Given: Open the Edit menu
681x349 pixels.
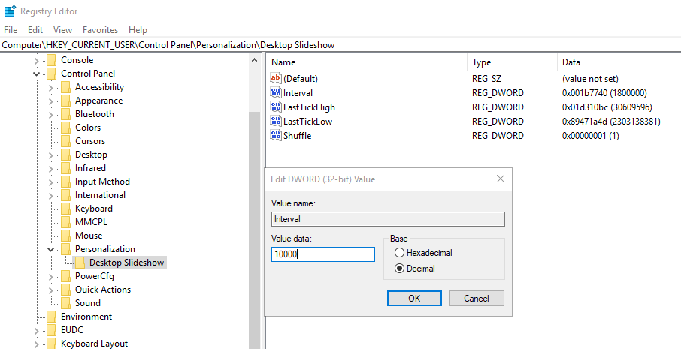Looking at the screenshot, I should (35, 30).
